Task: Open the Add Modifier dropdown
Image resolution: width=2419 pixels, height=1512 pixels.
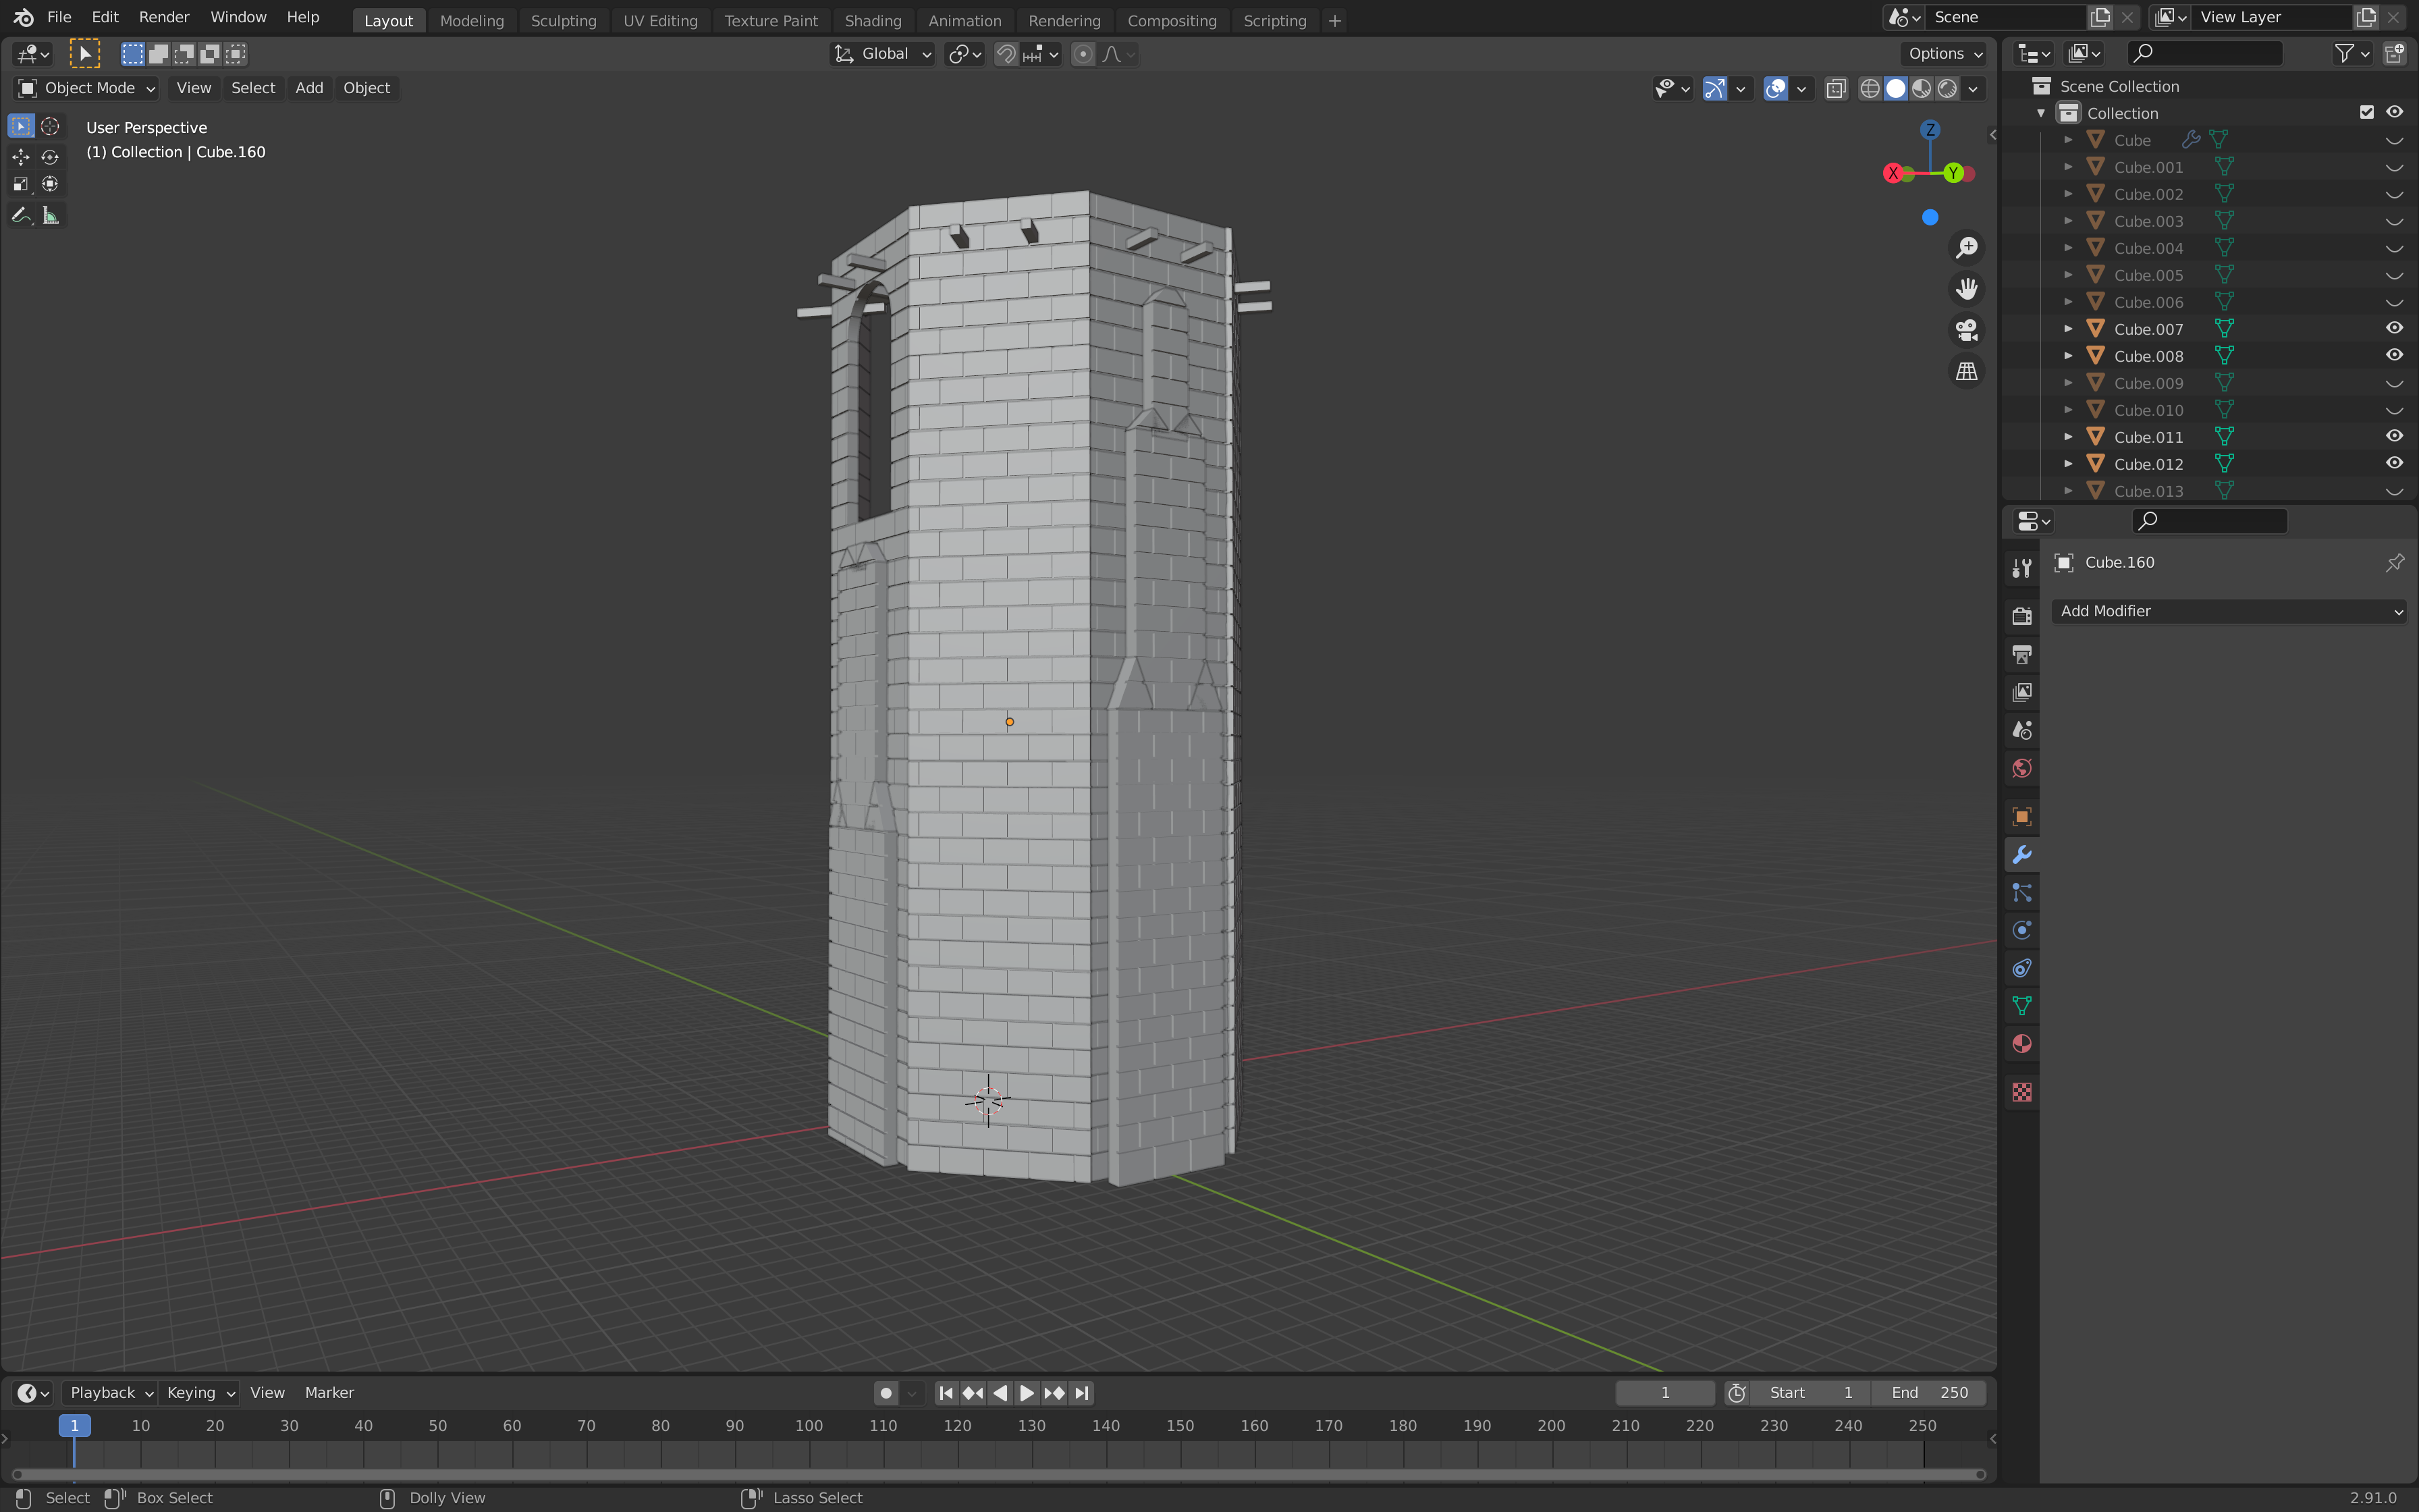Action: [x=2228, y=611]
